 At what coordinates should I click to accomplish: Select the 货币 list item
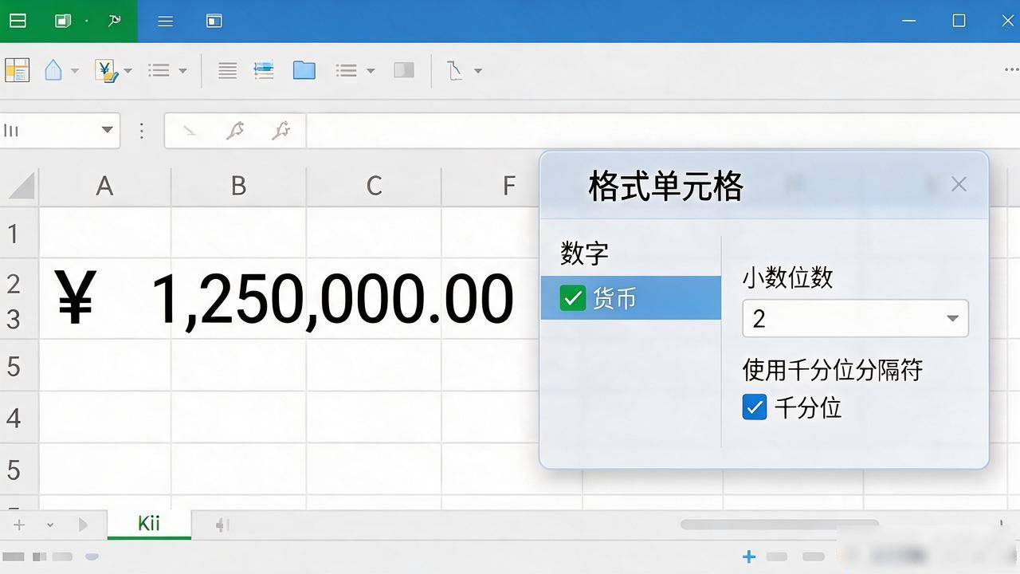631,298
